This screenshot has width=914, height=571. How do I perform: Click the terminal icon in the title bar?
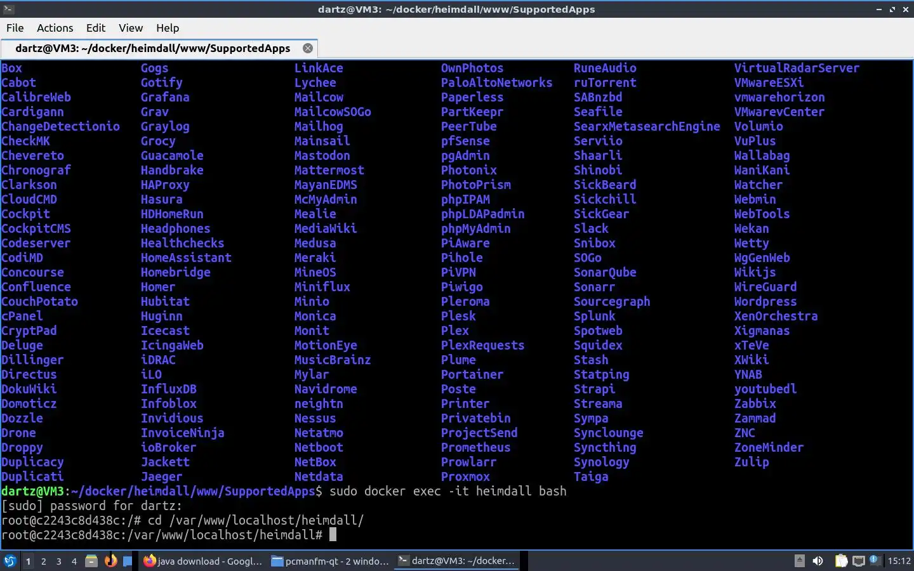(8, 9)
